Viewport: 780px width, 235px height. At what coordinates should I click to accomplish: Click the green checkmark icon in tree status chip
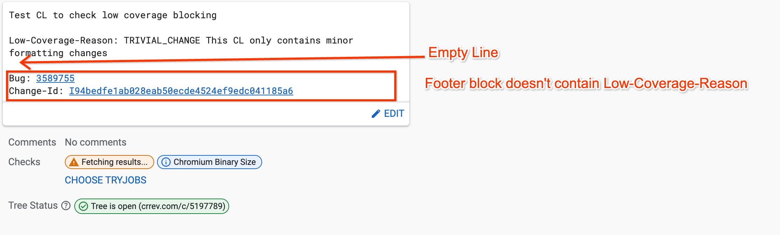(83, 206)
